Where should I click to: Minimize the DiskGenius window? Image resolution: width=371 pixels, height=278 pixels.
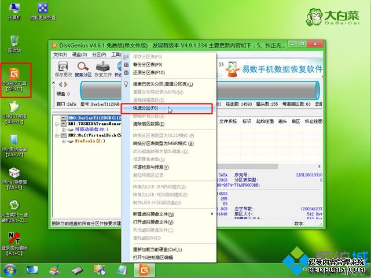[x=293, y=44]
